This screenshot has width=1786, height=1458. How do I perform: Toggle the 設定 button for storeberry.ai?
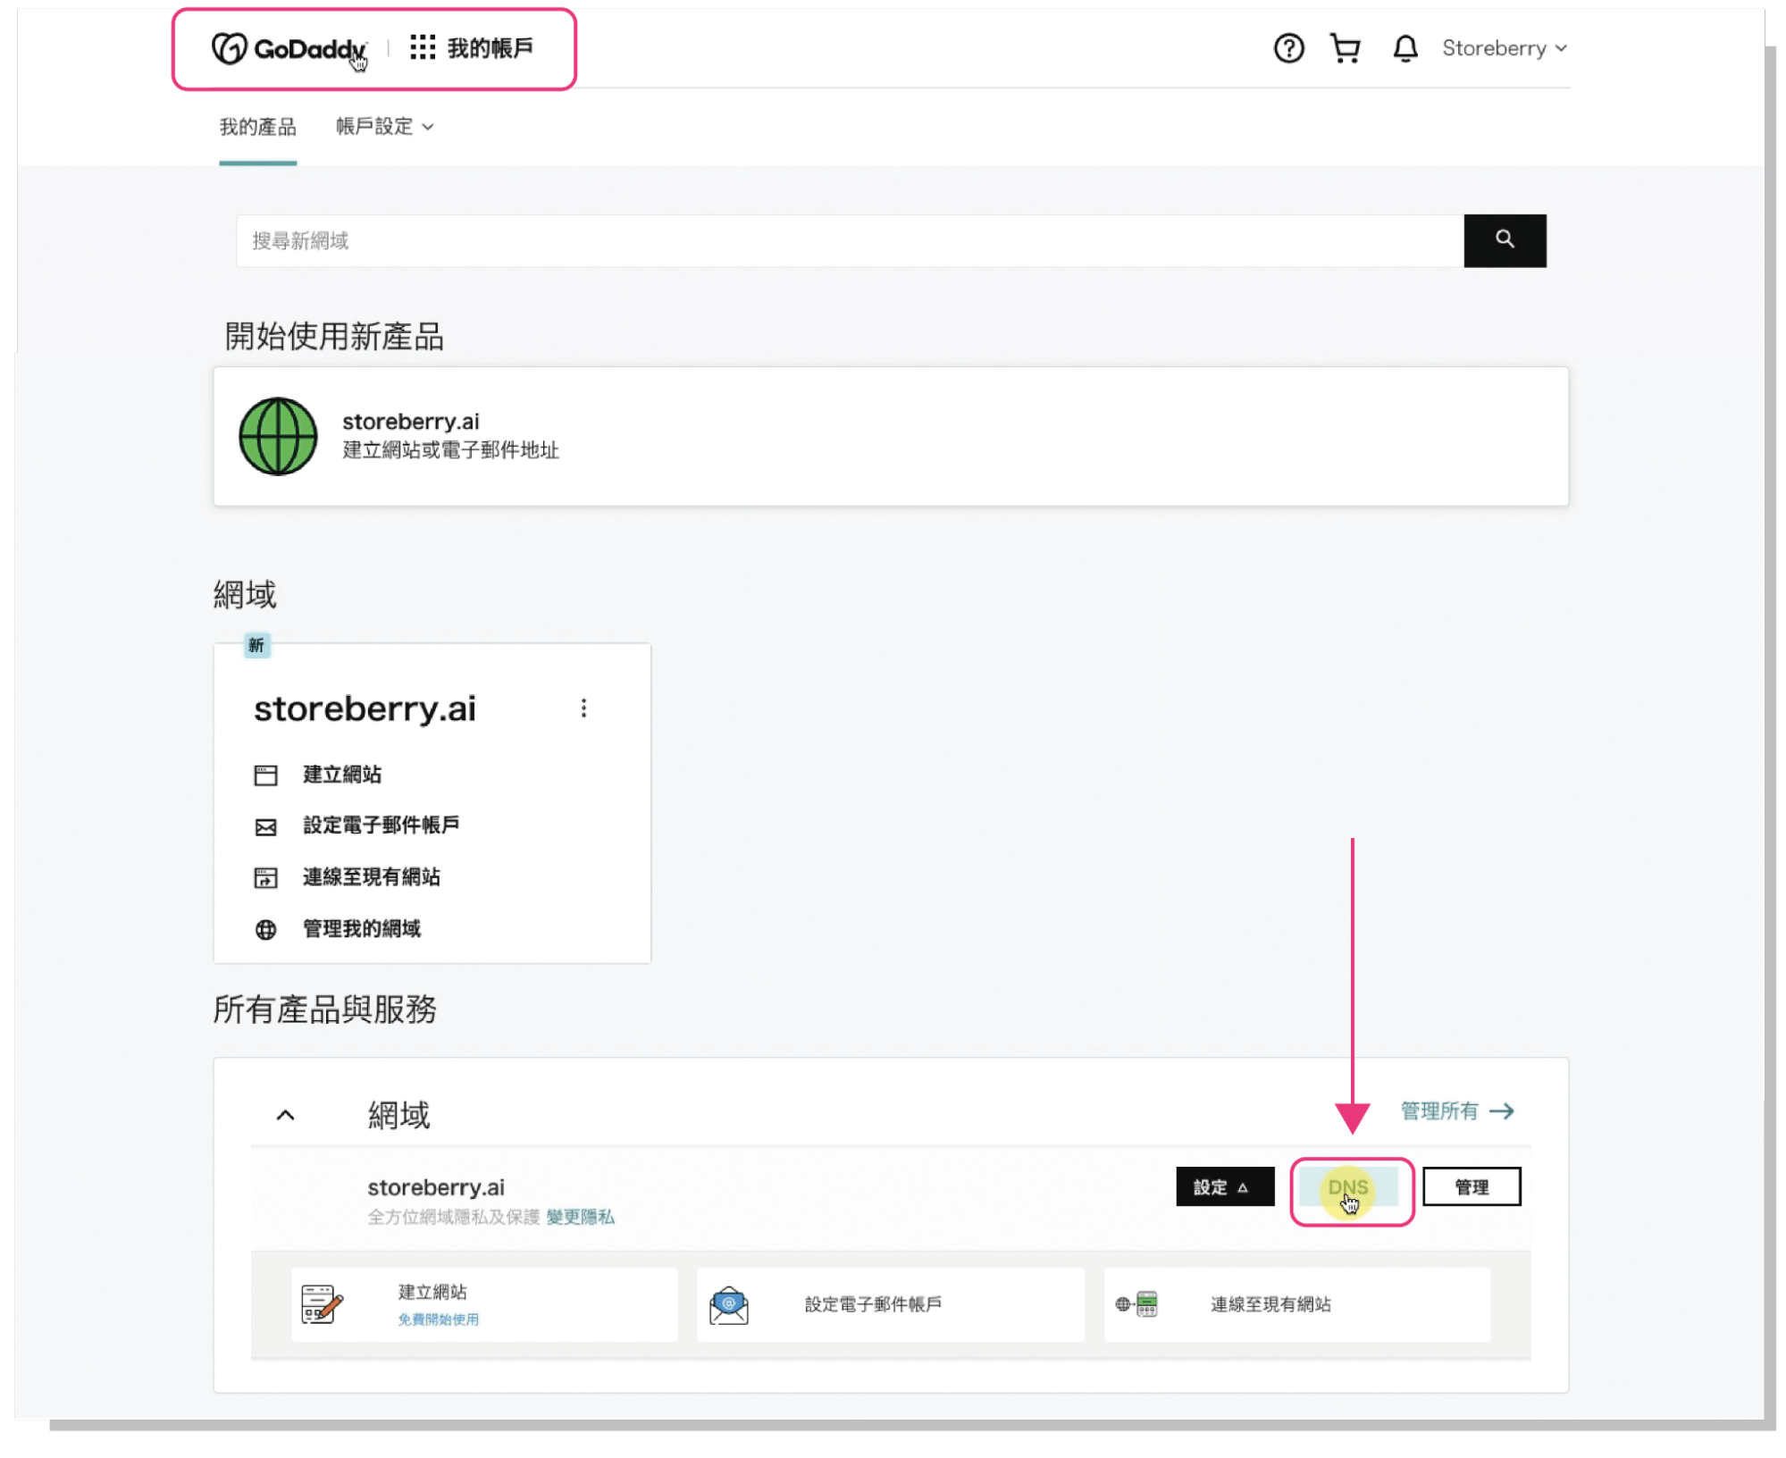point(1224,1187)
